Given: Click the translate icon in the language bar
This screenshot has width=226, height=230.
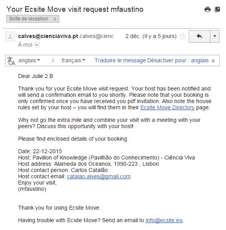Looking at the screenshot, I should (11, 61).
